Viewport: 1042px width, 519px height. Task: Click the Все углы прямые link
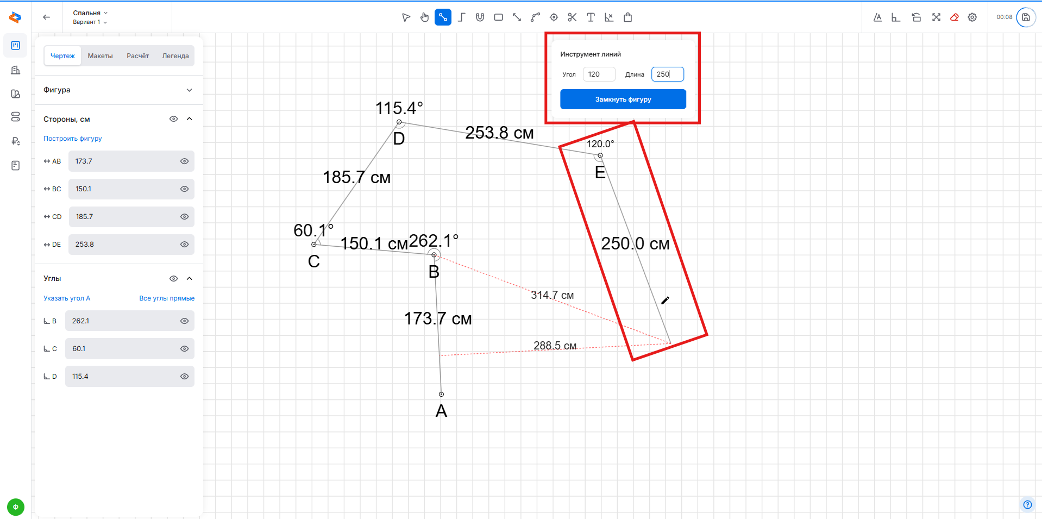(166, 298)
